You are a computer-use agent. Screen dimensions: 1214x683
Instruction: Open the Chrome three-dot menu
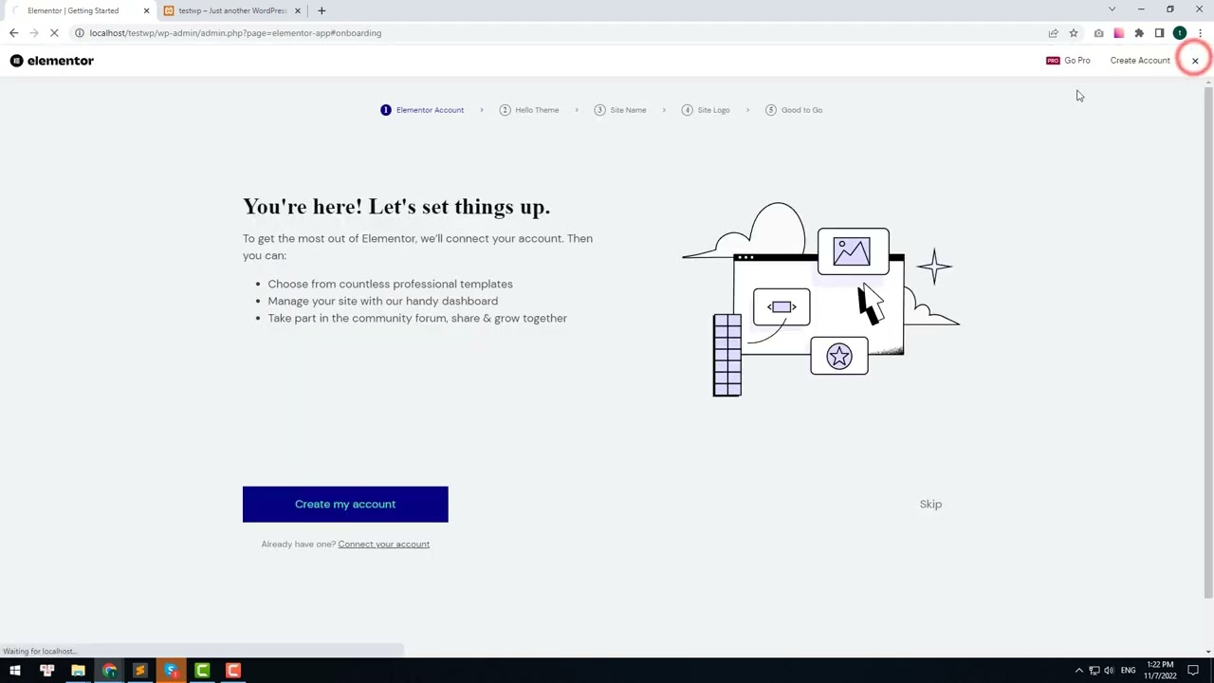1200,33
